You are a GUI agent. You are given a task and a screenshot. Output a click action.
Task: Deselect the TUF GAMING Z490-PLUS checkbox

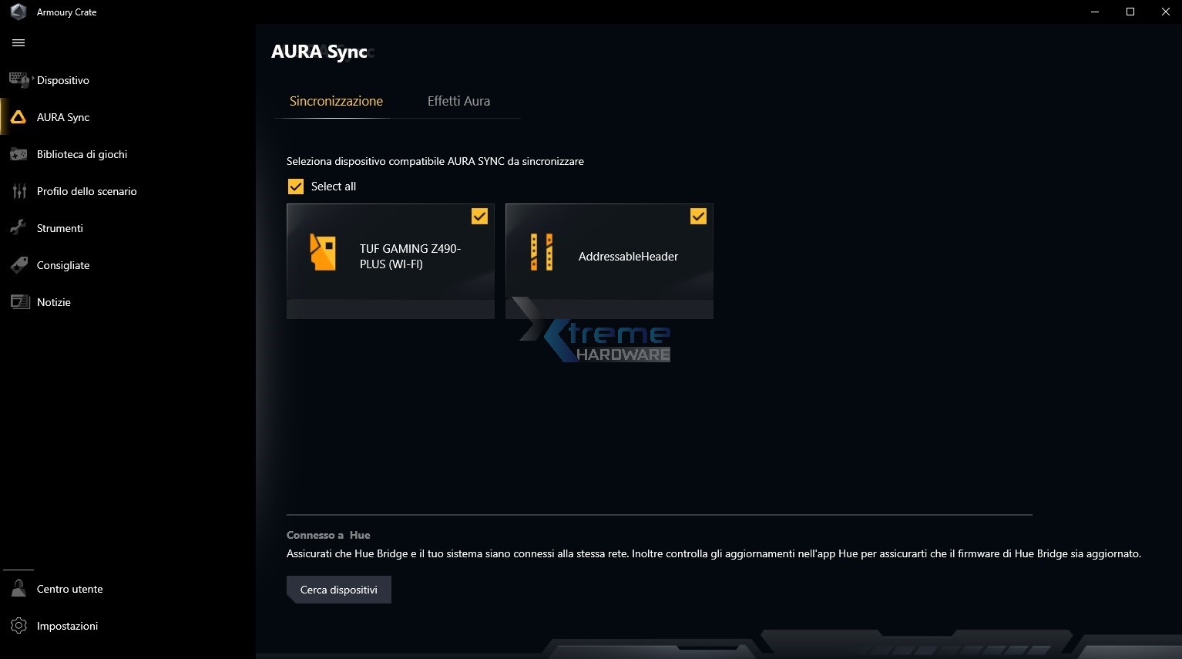[x=479, y=216]
